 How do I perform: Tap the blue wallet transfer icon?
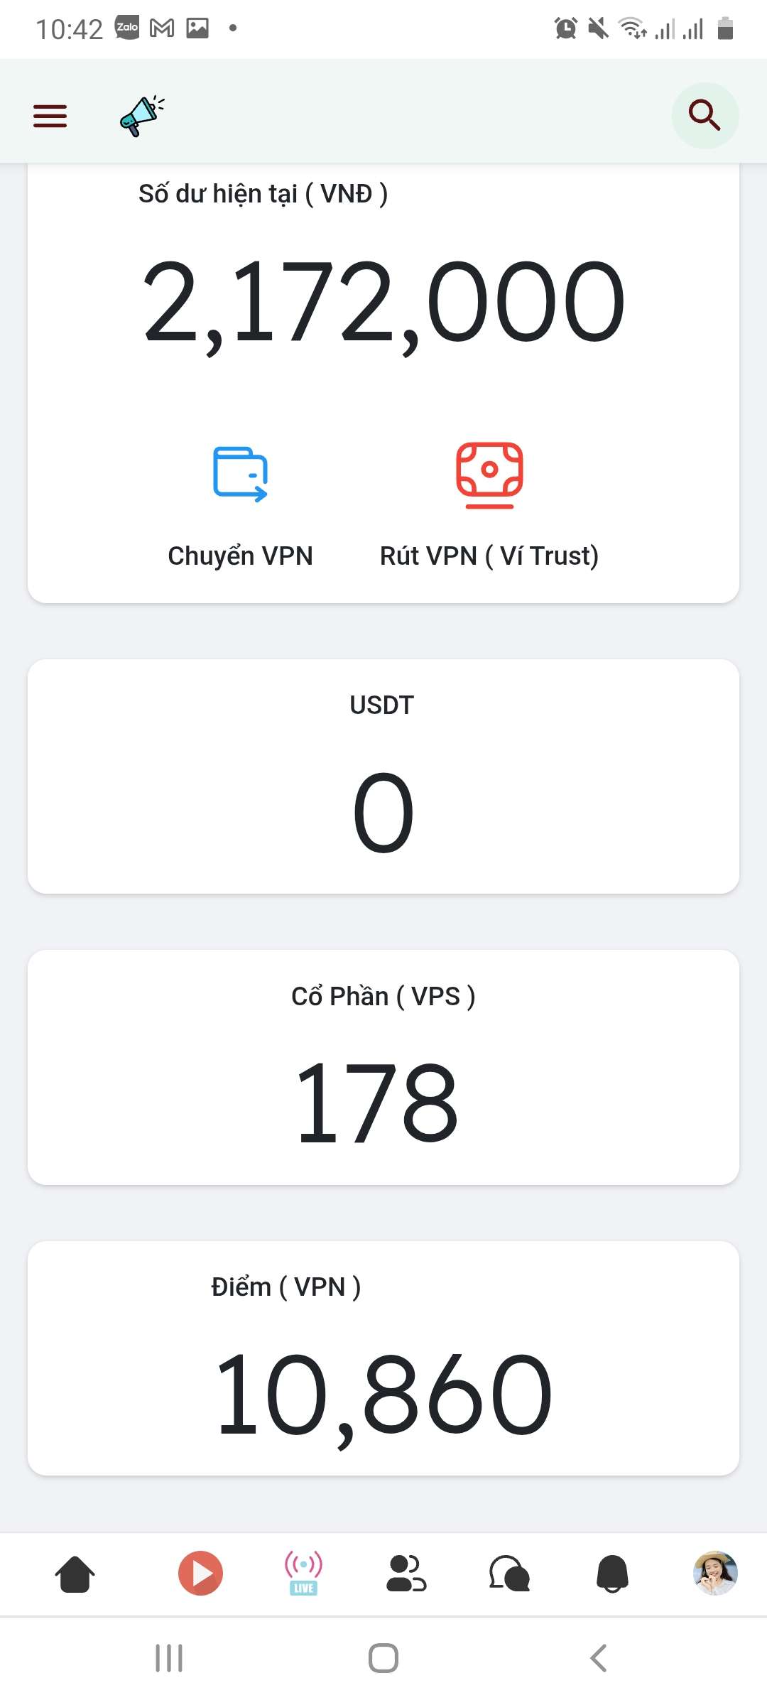(x=241, y=474)
